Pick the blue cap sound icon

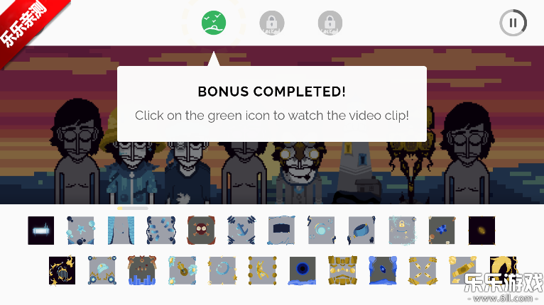tap(102, 270)
